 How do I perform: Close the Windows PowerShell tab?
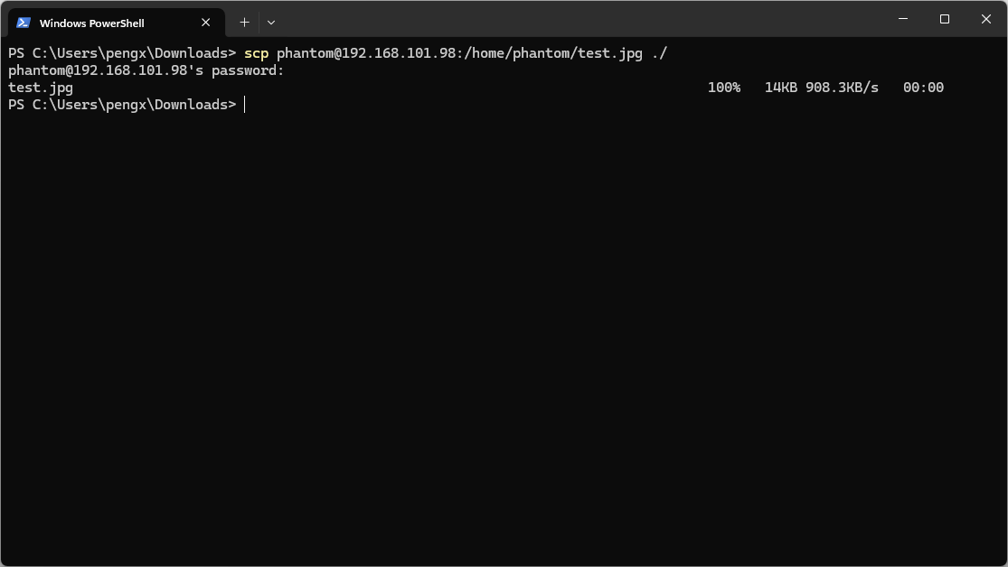pyautogui.click(x=206, y=23)
